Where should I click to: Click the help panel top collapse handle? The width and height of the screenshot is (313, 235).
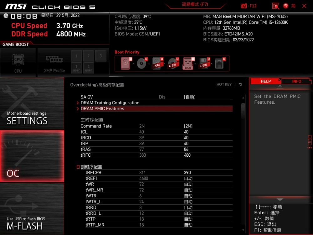tap(280, 87)
